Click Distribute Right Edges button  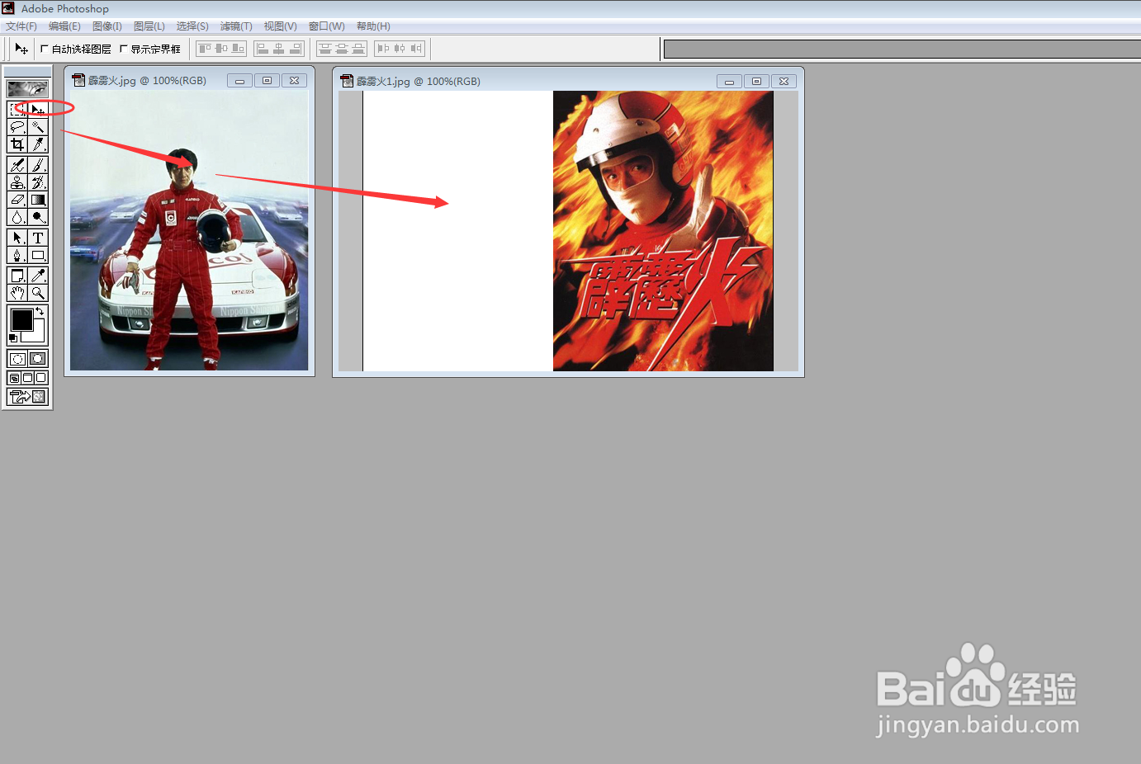click(x=416, y=49)
